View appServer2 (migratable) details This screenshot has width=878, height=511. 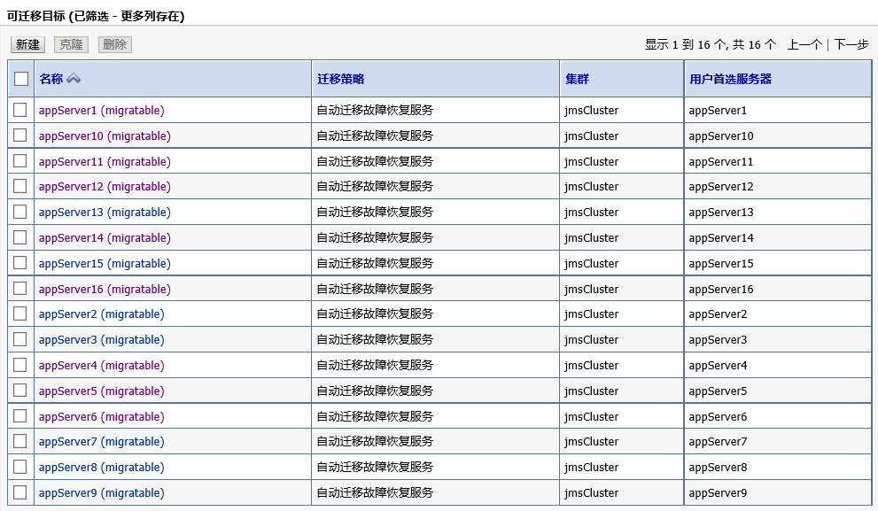pyautogui.click(x=101, y=314)
